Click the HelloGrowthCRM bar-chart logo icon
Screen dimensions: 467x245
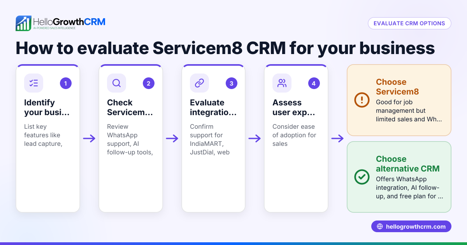[23, 23]
